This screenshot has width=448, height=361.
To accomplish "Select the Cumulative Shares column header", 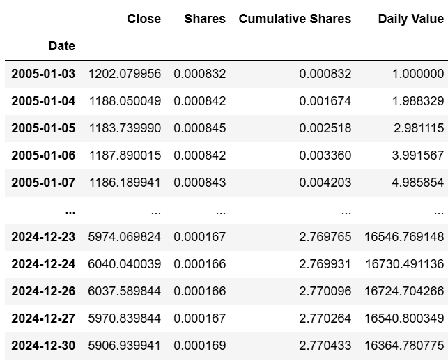I will 295,19.
